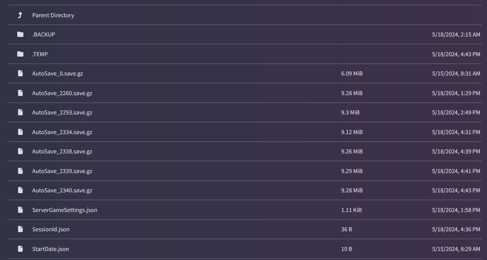Click the file icon beside SessionId.json
Image resolution: width=487 pixels, height=260 pixels.
point(20,229)
